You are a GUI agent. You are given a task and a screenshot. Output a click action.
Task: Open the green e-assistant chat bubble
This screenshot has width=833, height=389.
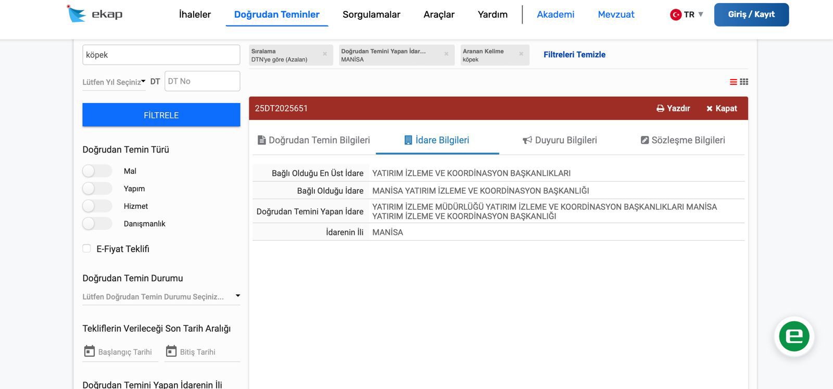pyautogui.click(x=794, y=336)
